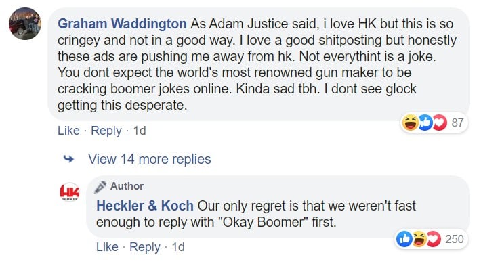
Task: Click the heart reaction on Graham's comment
Action: [x=440, y=123]
